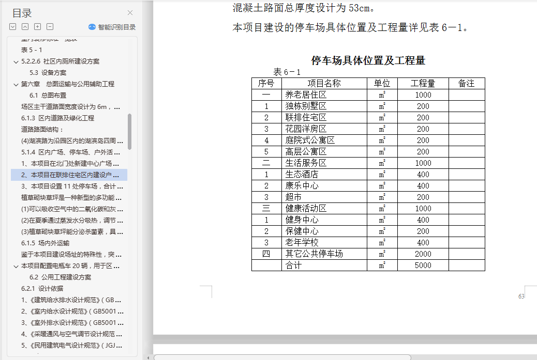Viewport: 537px width, 360px height.
Task: Select 鉴于本项目建设场址的特殊性 entry
Action: click(71, 254)
